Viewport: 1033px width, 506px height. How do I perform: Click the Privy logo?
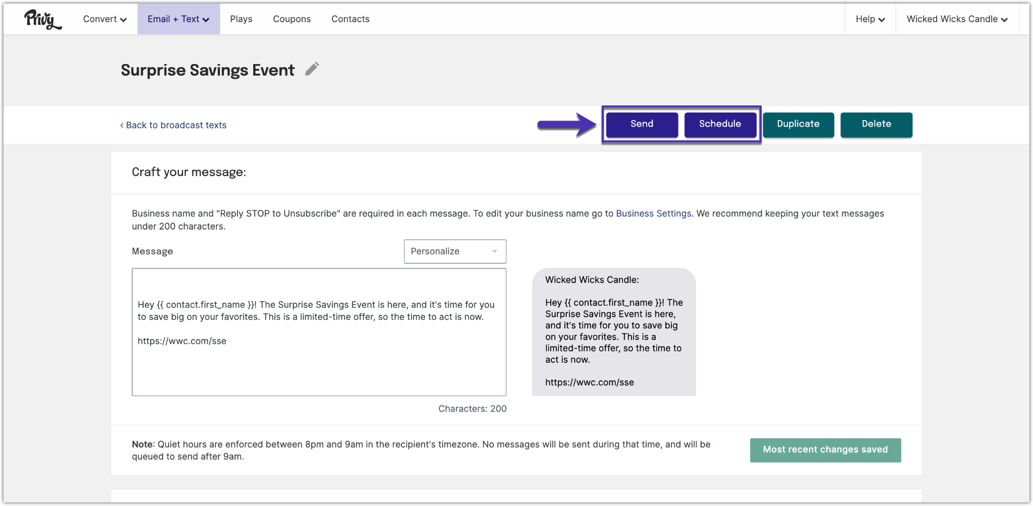tap(43, 19)
